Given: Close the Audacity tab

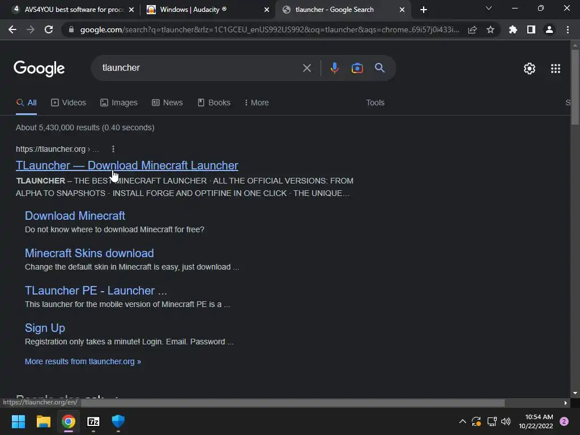Looking at the screenshot, I should pyautogui.click(x=267, y=10).
